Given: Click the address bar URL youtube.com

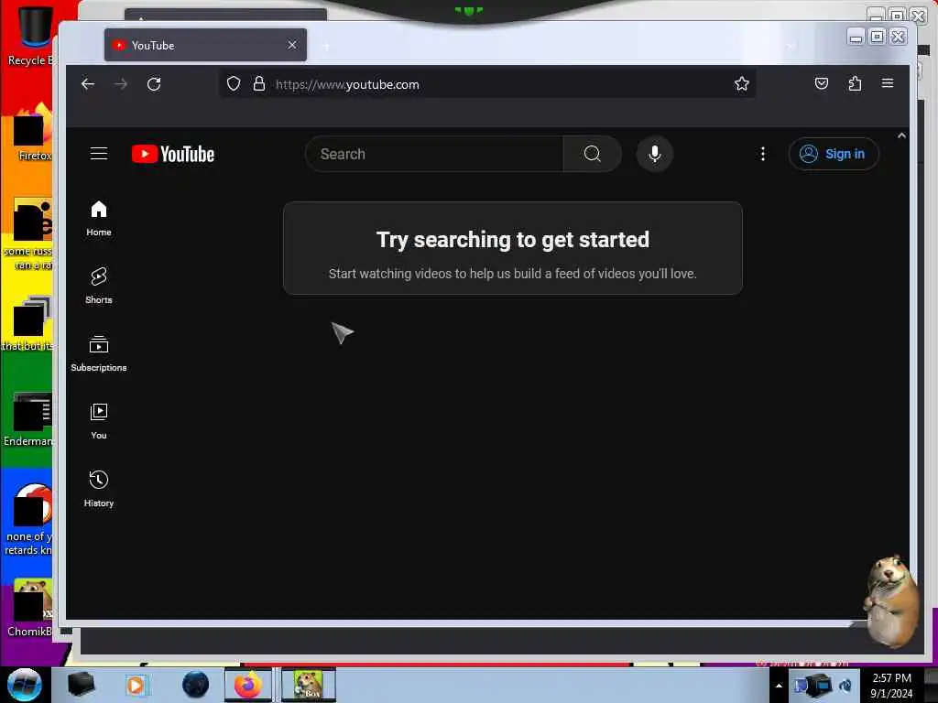Looking at the screenshot, I should coord(347,84).
